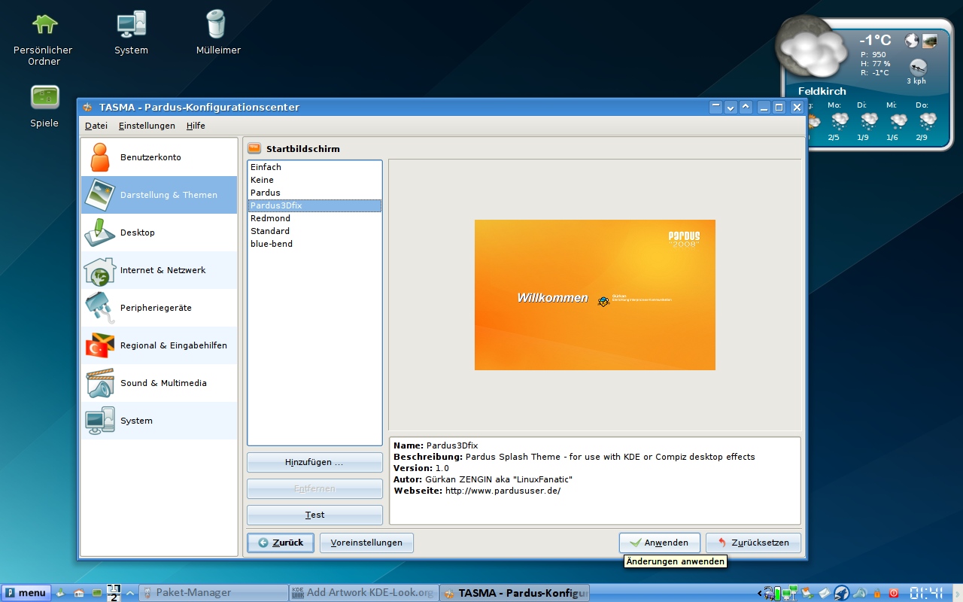Select Standard splash theme
Viewport: 963px width, 602px height.
314,231
